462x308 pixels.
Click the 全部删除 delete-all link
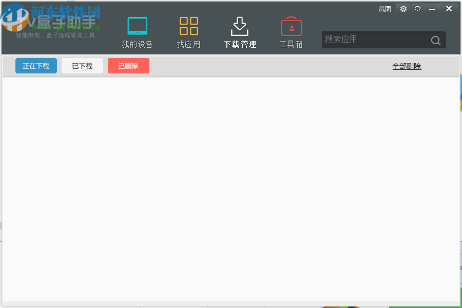tap(407, 66)
